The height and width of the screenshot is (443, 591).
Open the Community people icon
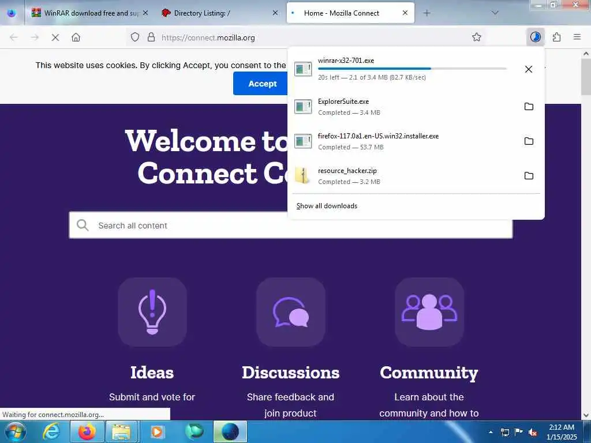pos(429,312)
